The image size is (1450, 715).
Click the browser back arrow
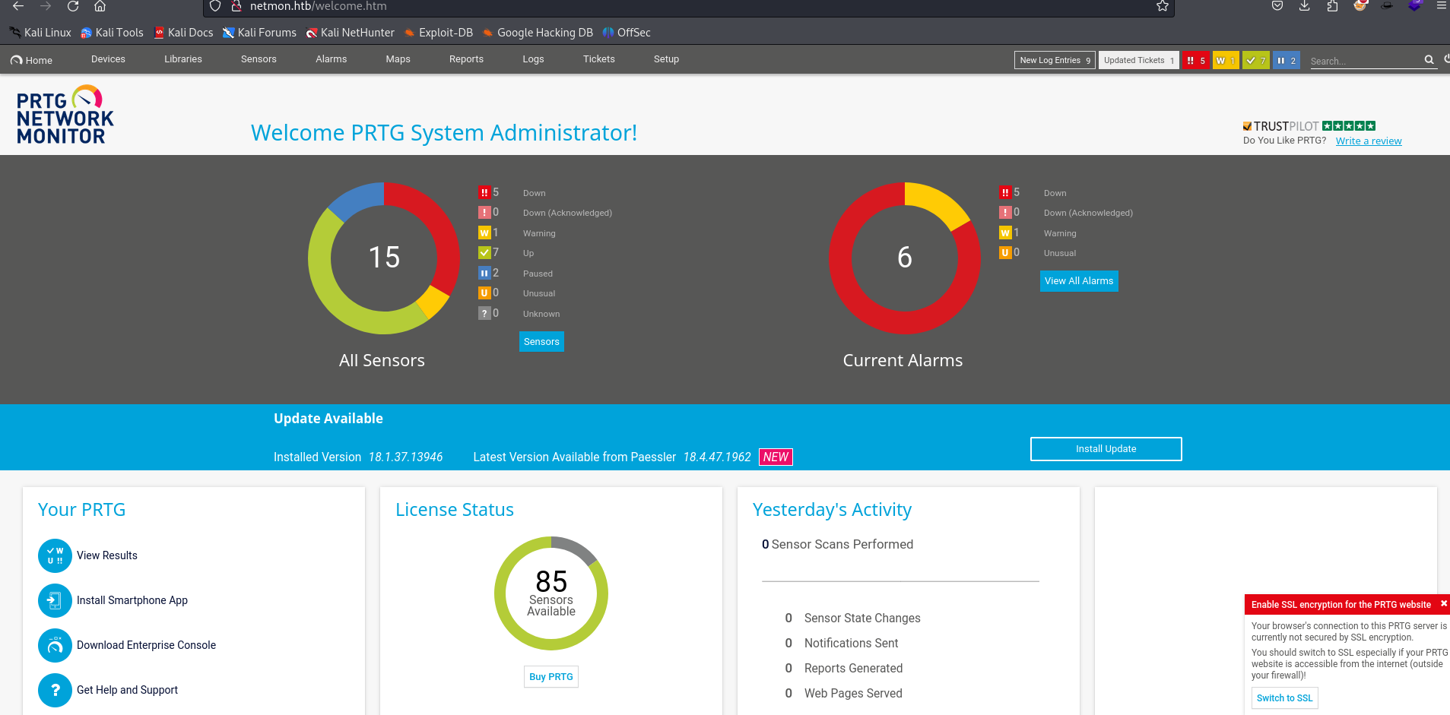[x=18, y=6]
